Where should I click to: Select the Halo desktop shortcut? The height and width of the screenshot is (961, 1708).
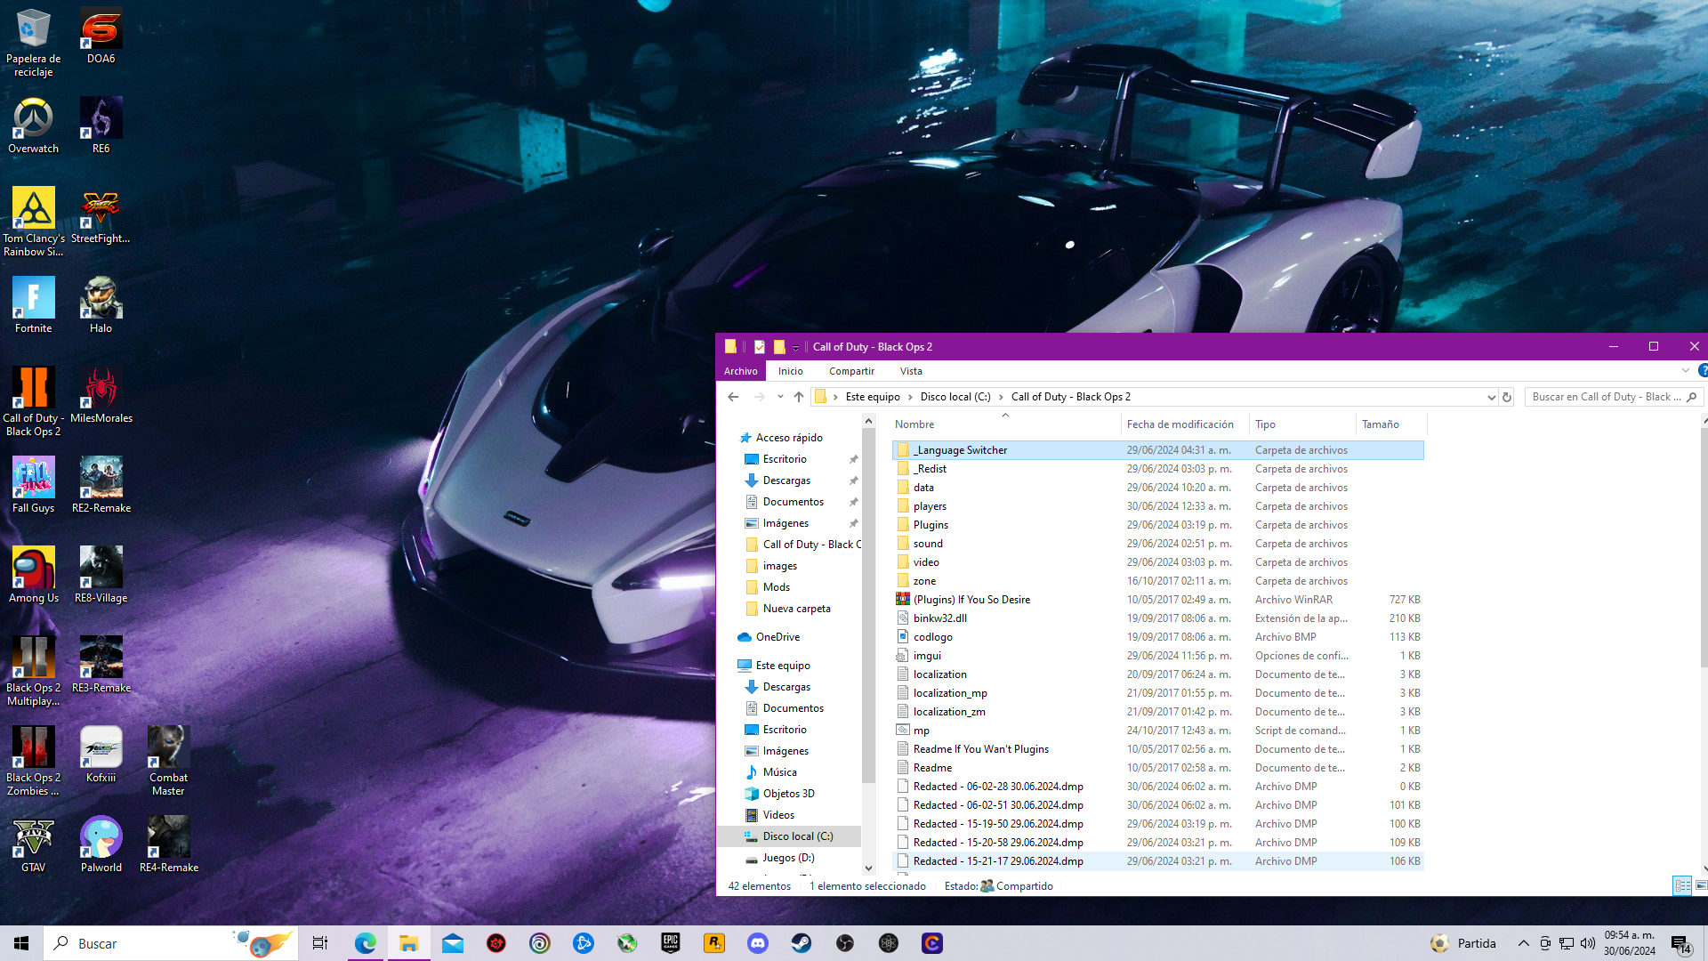click(101, 305)
